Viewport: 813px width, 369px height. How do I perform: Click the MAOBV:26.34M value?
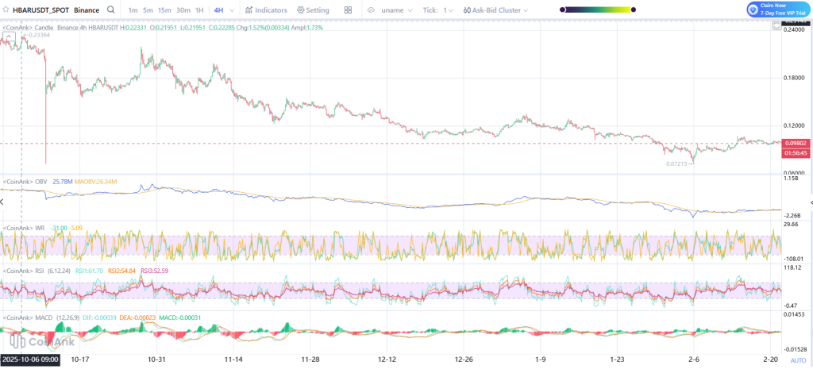(x=96, y=182)
